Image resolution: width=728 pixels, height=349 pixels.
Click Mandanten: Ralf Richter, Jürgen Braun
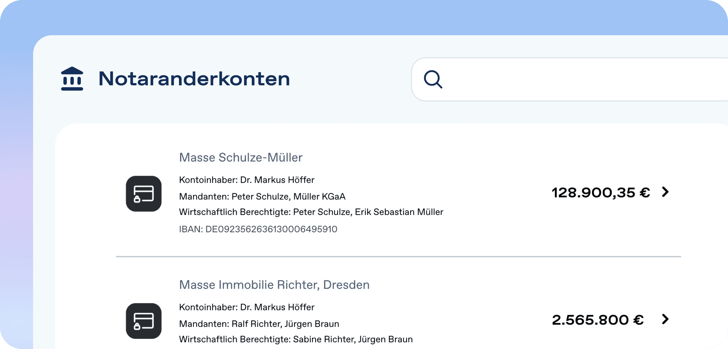[259, 324]
